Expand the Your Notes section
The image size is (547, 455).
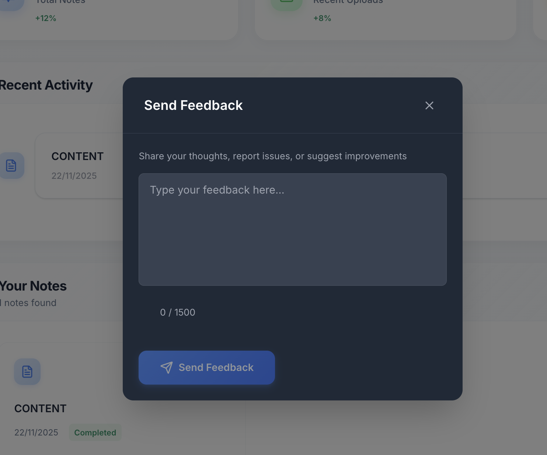33,286
